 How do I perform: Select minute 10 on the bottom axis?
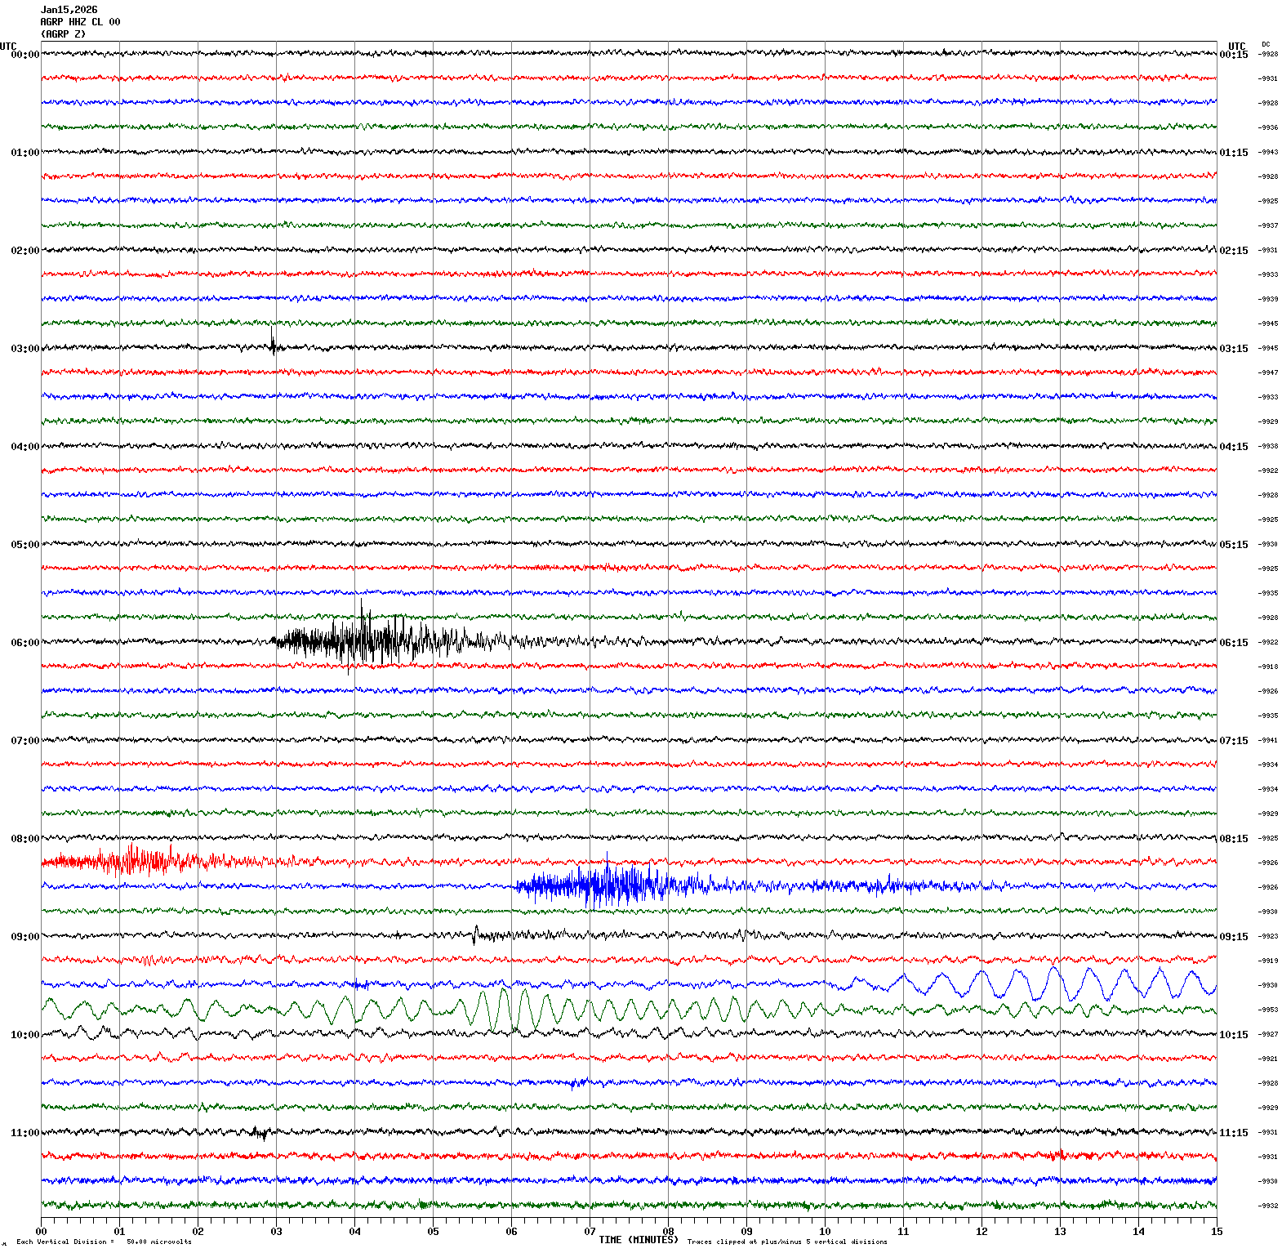click(x=825, y=1231)
